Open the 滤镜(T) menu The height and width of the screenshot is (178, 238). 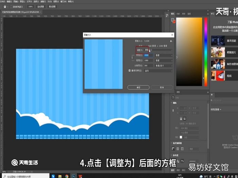[x=43, y=1]
